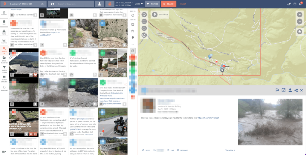The width and height of the screenshot is (306, 155).
Task: Open the flooded river photo in detail panel
Action: 270,122
